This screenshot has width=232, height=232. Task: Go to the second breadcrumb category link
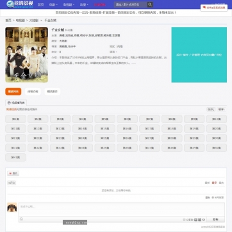point(21,21)
